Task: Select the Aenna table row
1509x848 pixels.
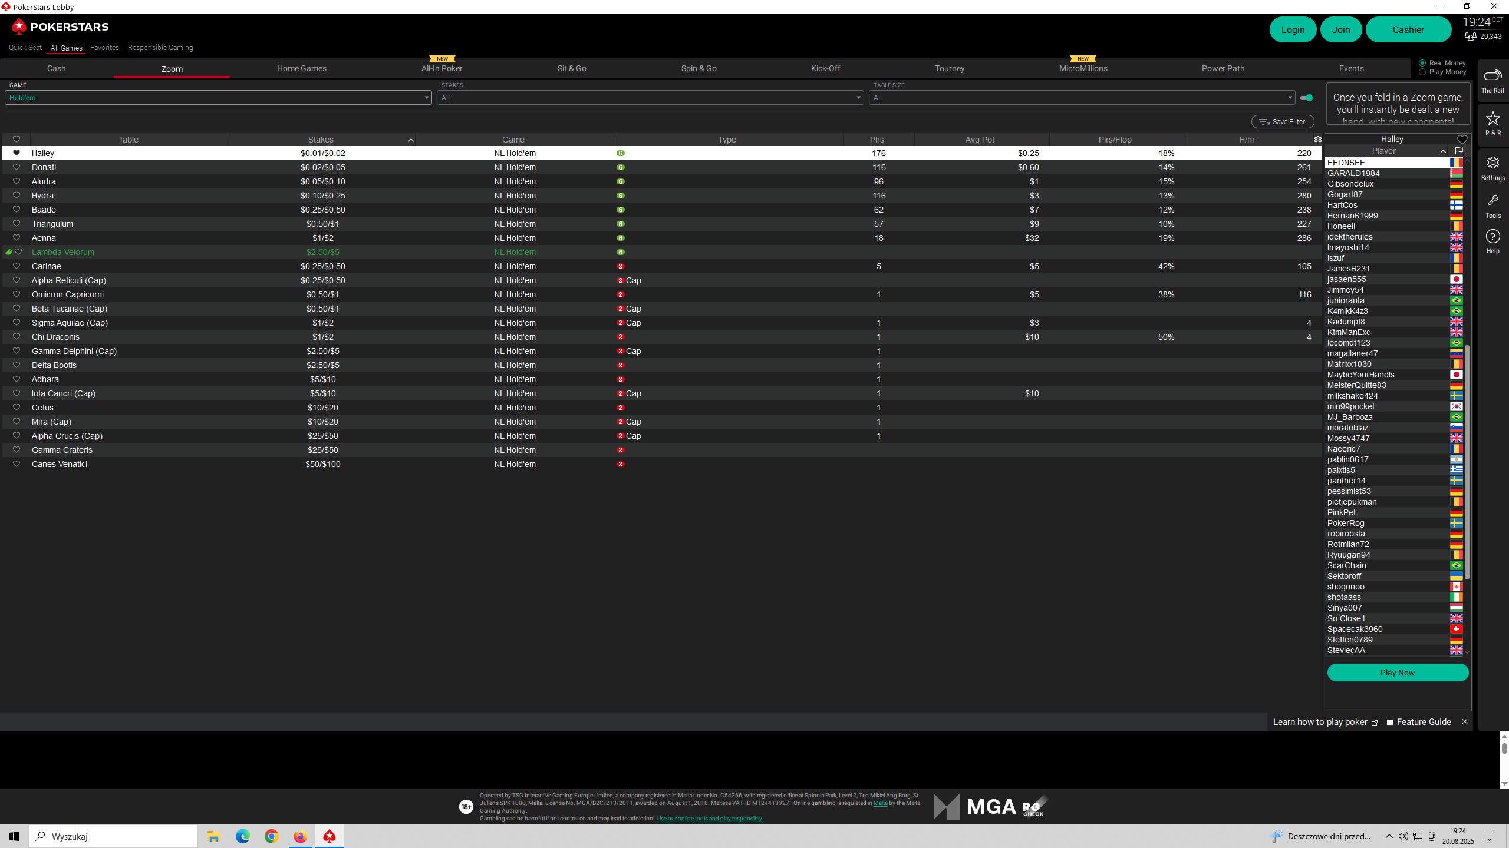Action: coord(661,238)
